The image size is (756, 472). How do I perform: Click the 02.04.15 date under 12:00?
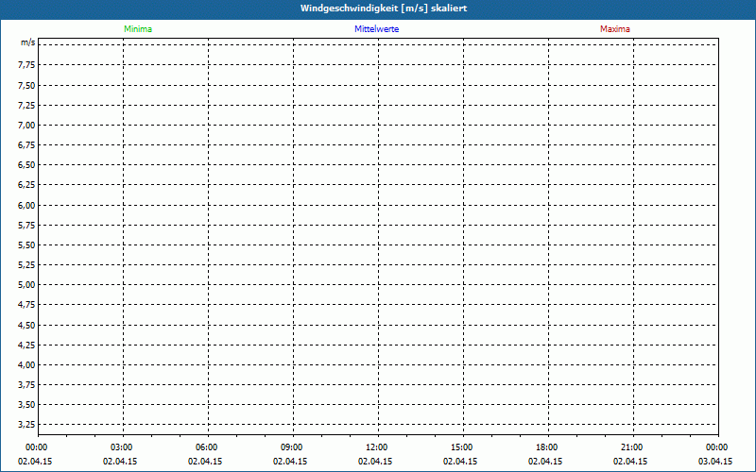(376, 462)
